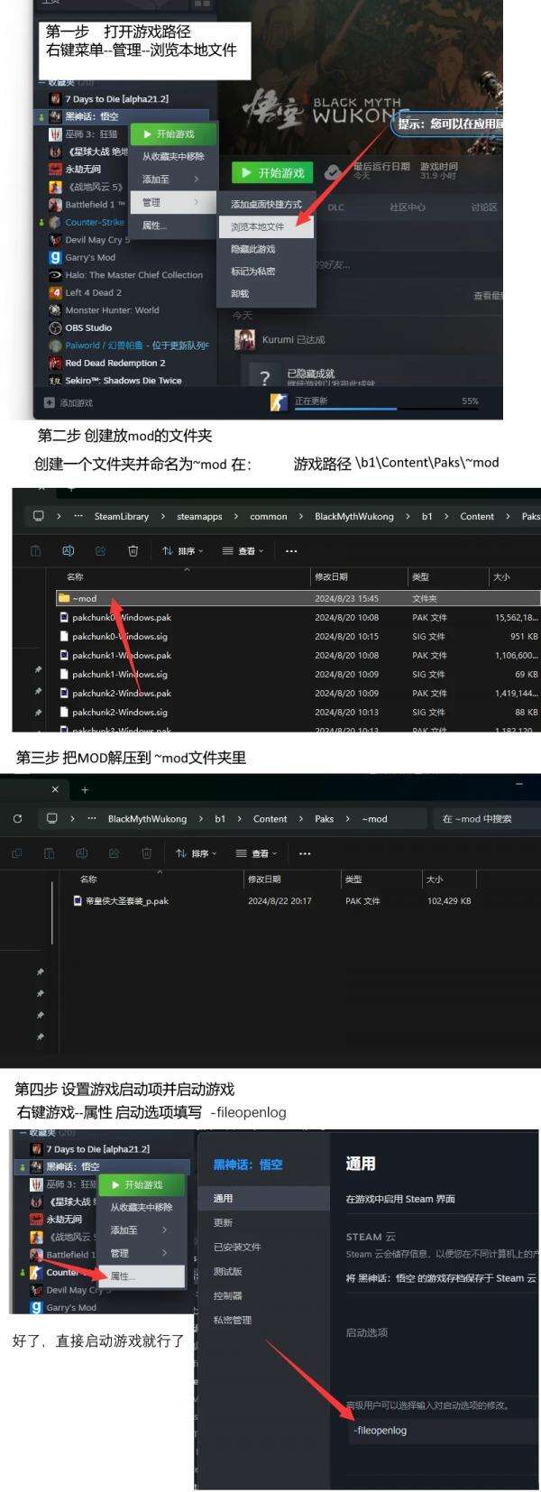Click the 7 Days to Die icon beside the properties dialog
The height and width of the screenshot is (1492, 541).
point(36,1149)
